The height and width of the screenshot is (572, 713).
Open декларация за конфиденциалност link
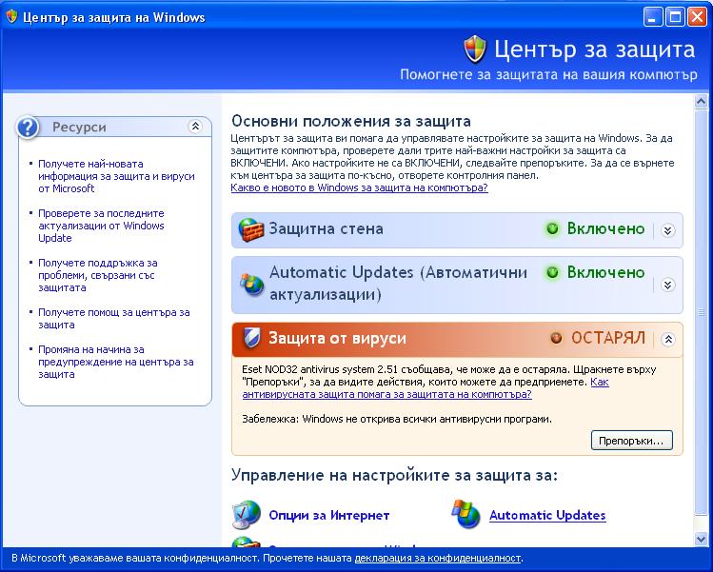438,558
